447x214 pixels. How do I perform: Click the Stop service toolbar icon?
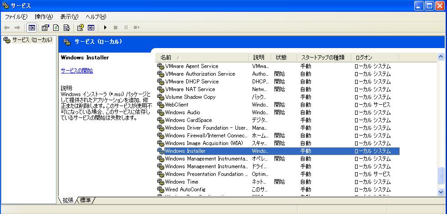pyautogui.click(x=116, y=28)
